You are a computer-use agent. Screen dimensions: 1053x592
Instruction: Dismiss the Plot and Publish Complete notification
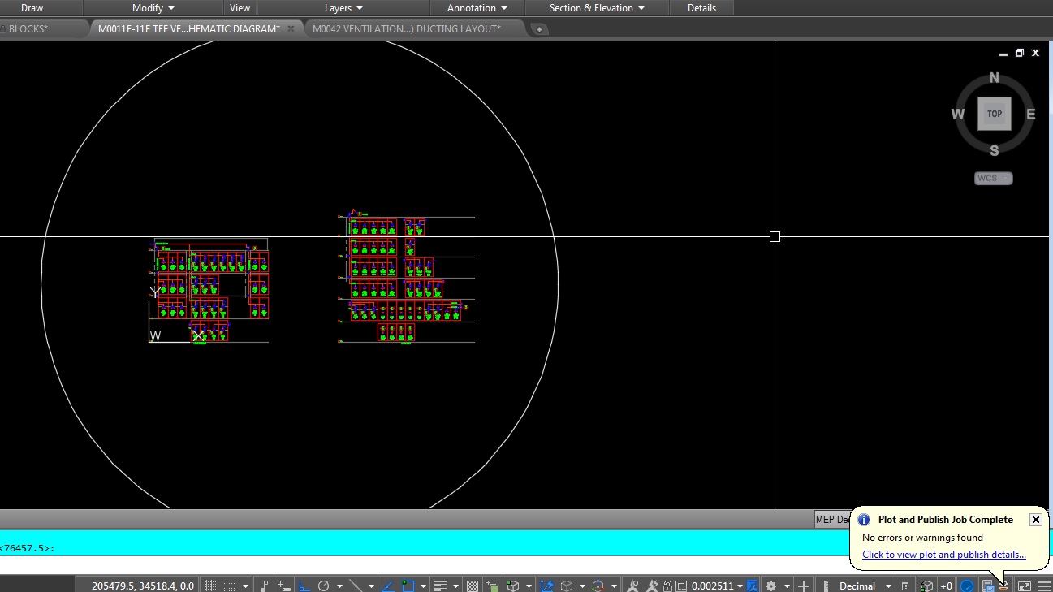[1035, 520]
